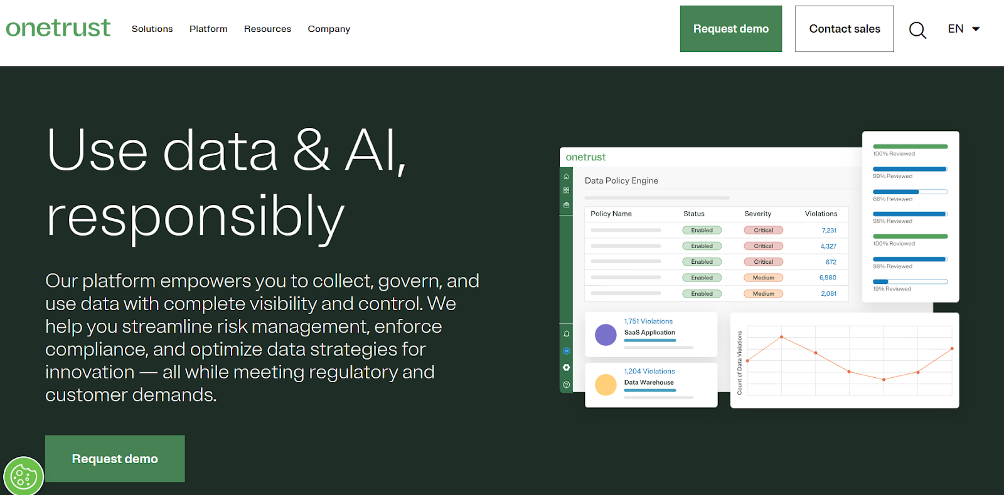The height and width of the screenshot is (495, 1004).
Task: Click the 66% Reviewed progress bar
Action: 910,192
